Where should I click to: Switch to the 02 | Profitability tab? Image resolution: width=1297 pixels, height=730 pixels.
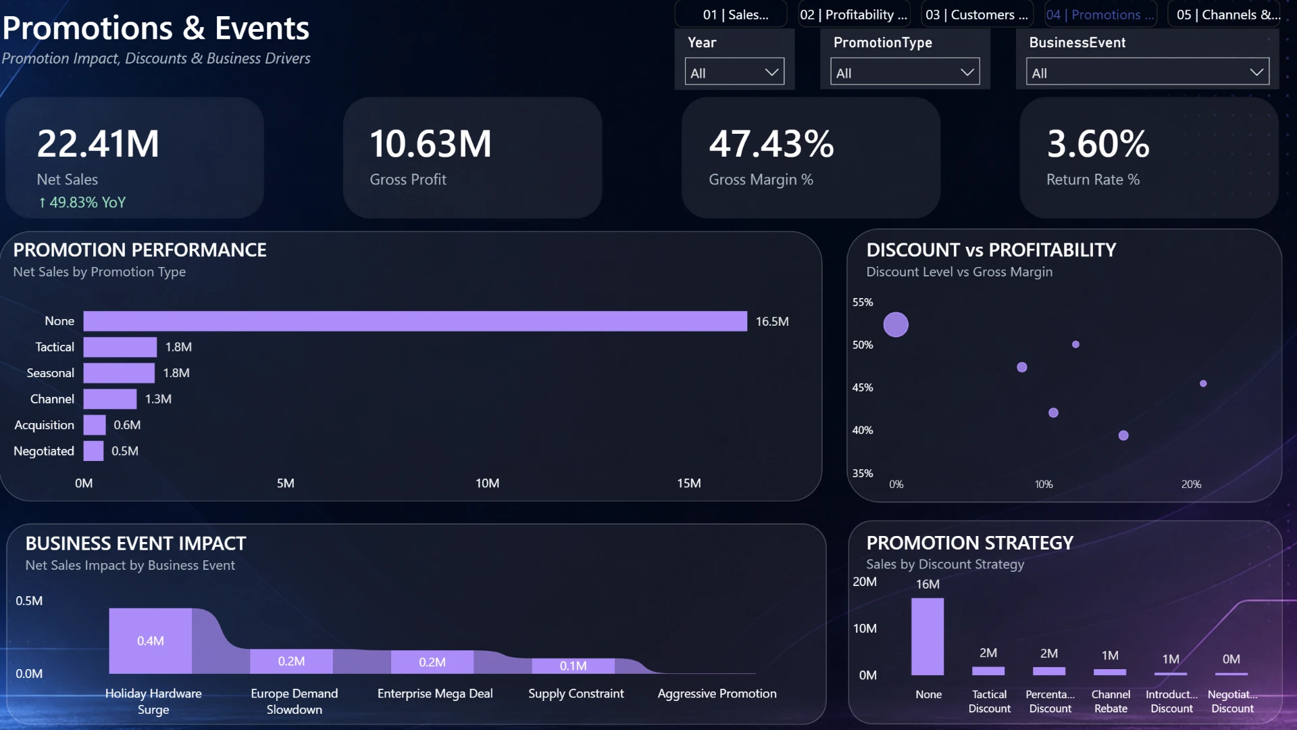(853, 14)
